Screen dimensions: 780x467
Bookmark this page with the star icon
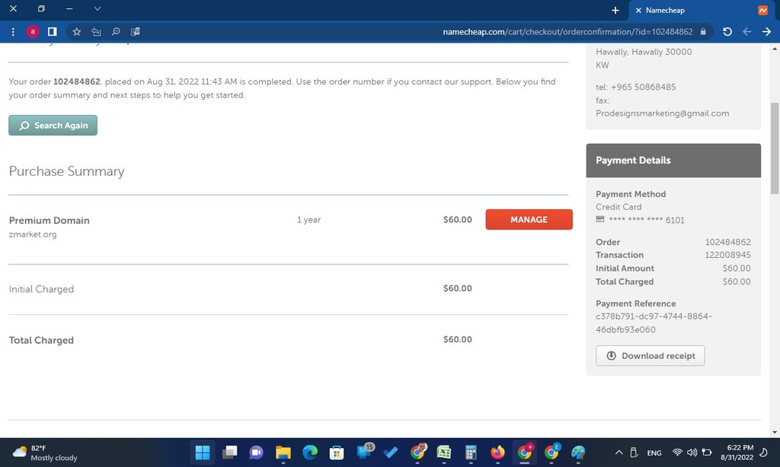coord(77,32)
